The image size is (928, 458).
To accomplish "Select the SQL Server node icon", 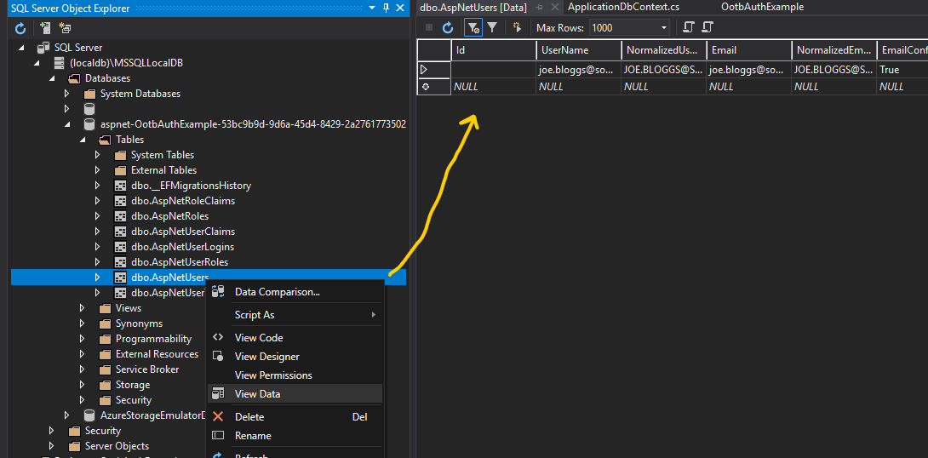I will [43, 48].
